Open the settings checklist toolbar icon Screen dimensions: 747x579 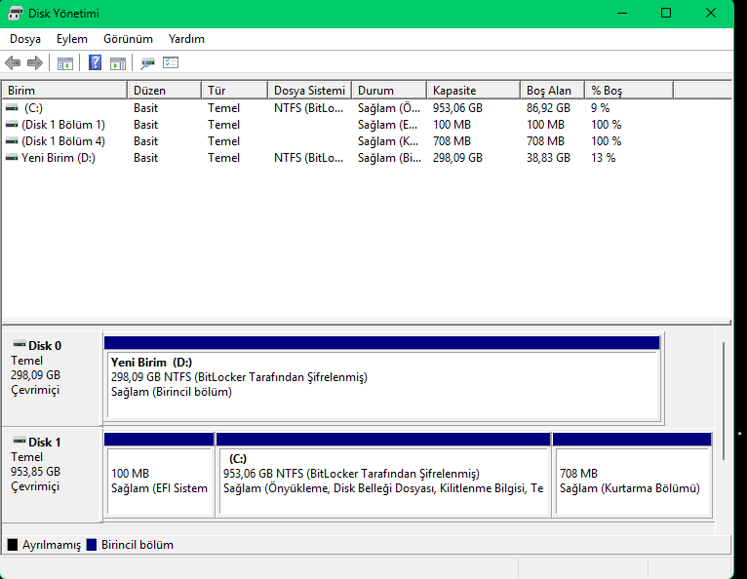click(x=171, y=62)
